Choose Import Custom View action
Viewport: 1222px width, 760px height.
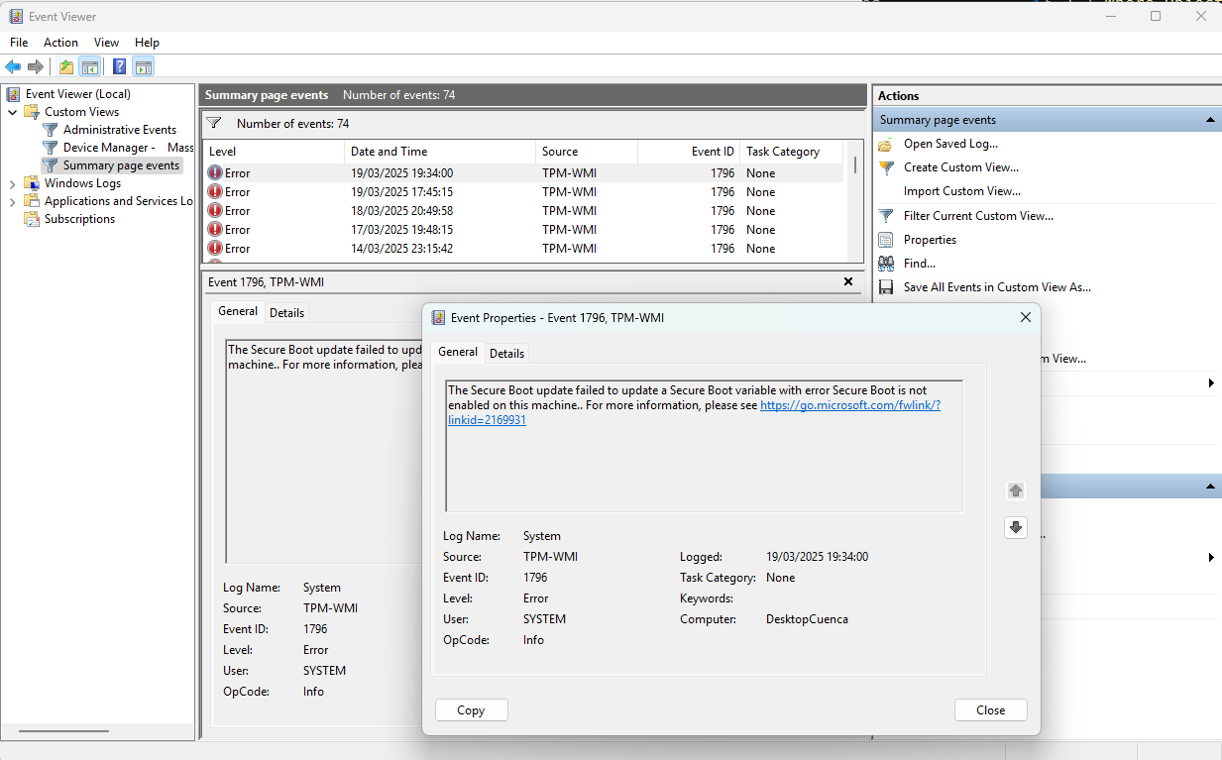961,191
